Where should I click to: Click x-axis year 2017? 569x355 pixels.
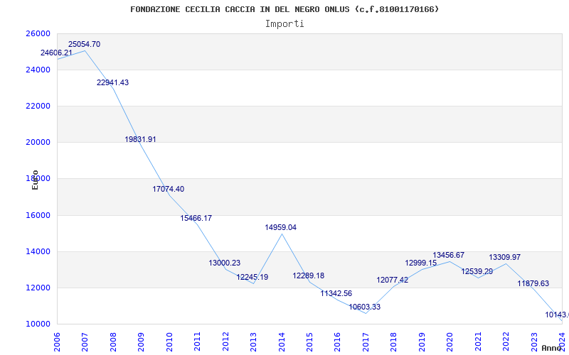click(366, 342)
